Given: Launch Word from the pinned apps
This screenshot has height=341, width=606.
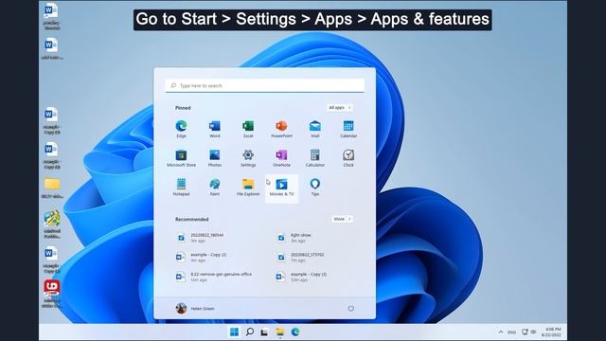Looking at the screenshot, I should pyautogui.click(x=215, y=129).
